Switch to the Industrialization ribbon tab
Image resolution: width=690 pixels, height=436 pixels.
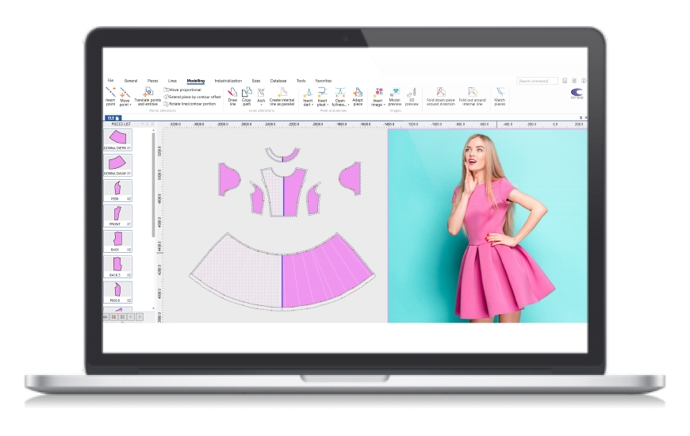pyautogui.click(x=228, y=81)
